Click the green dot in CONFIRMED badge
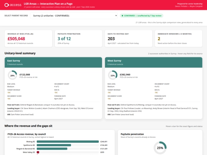Screen dimensions: 207x155 [x=122, y=16]
